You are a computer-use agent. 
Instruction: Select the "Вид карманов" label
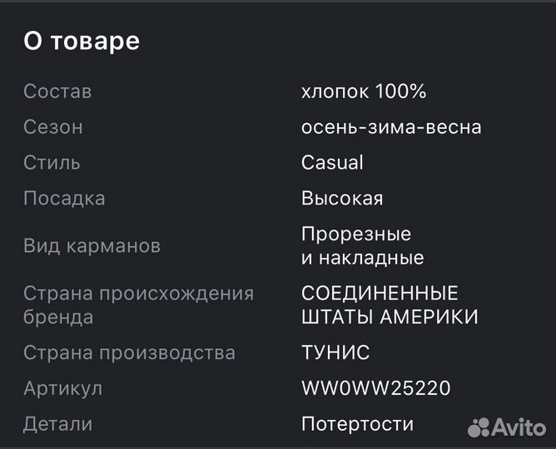pos(92,246)
